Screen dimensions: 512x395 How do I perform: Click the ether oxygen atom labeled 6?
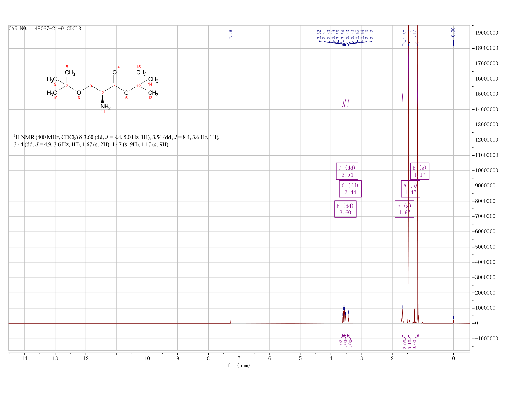click(x=79, y=93)
